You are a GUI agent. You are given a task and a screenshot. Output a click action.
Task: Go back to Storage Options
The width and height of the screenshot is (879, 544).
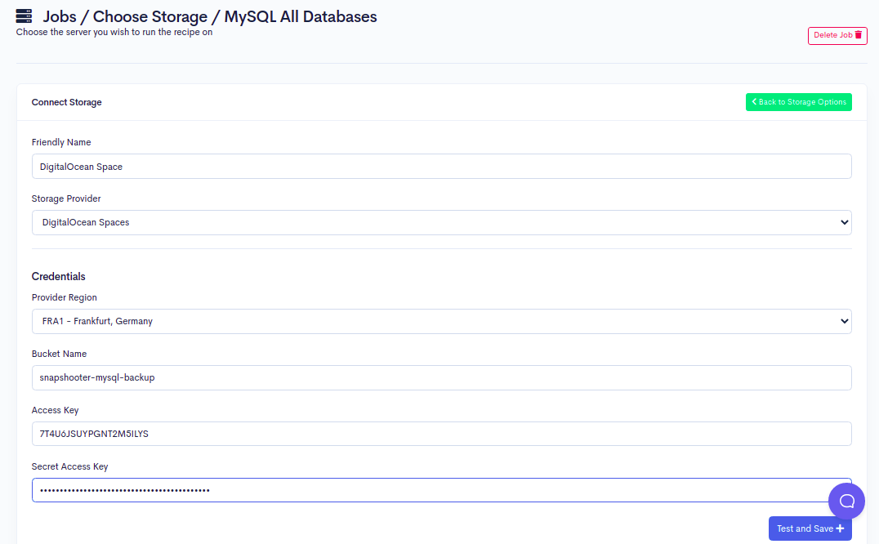tap(798, 102)
